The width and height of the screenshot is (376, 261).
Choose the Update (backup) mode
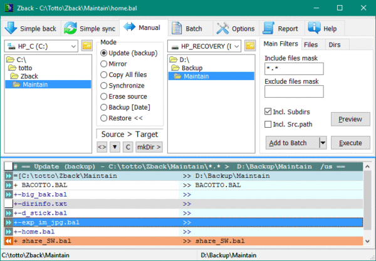(x=128, y=53)
